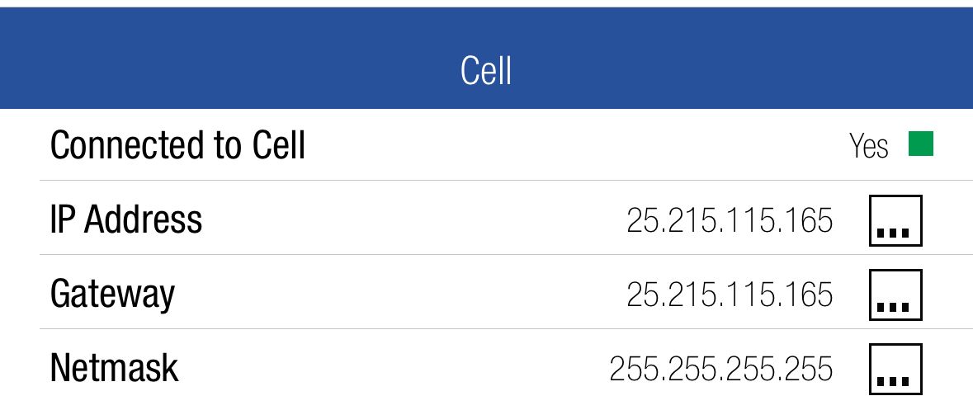Select the IP Address row label
Viewport: 973px width, 396px height.
(126, 220)
